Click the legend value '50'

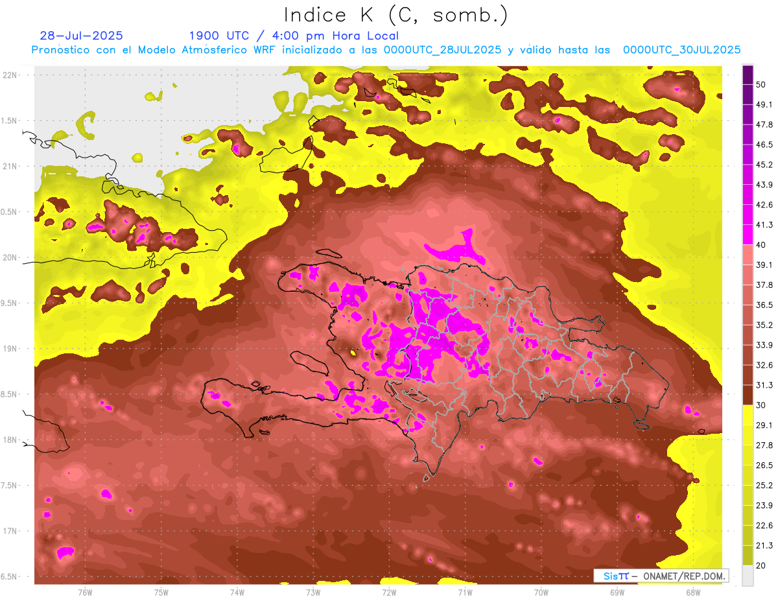point(760,84)
